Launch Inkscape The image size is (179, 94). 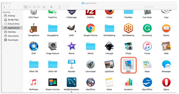(109, 46)
